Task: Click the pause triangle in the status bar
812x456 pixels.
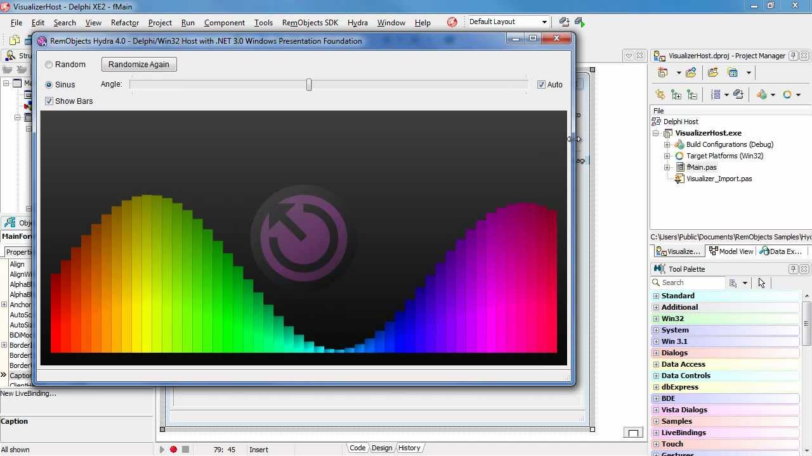Action: (162, 449)
